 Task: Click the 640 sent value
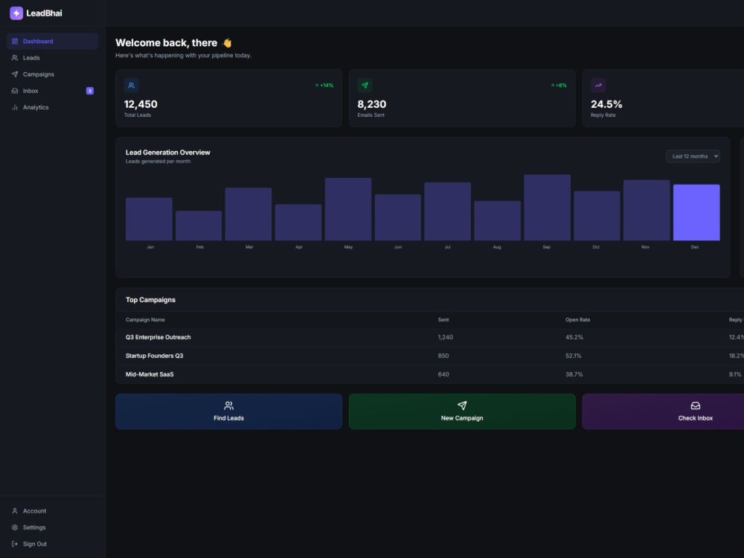click(x=443, y=374)
